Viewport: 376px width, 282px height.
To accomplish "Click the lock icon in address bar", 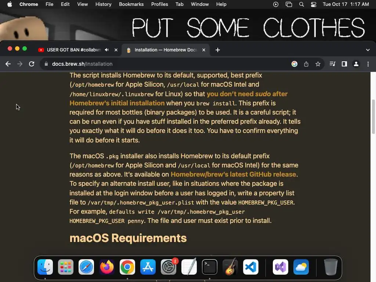I will (46, 64).
